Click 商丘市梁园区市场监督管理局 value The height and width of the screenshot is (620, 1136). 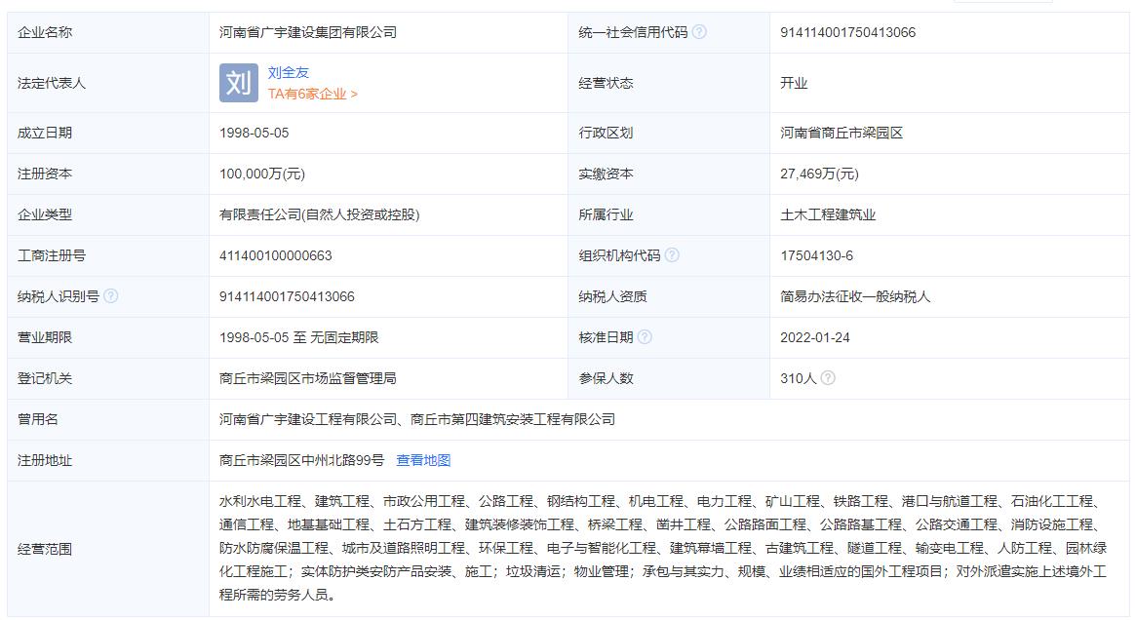click(308, 378)
